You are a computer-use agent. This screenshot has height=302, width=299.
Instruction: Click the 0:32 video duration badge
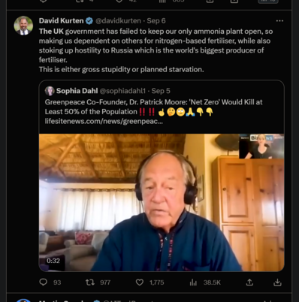(x=53, y=261)
